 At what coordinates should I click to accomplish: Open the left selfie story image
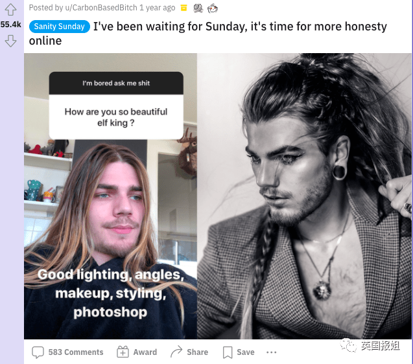click(x=110, y=196)
